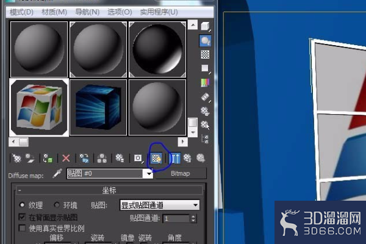Click the Material ID Channel icon
The height and width of the screenshot is (244, 366).
[138, 158]
